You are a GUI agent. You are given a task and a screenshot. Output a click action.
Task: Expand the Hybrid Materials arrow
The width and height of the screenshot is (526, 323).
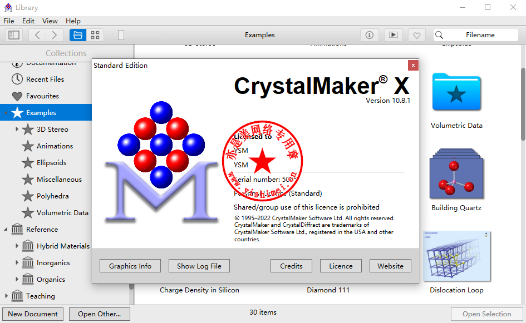tap(17, 246)
